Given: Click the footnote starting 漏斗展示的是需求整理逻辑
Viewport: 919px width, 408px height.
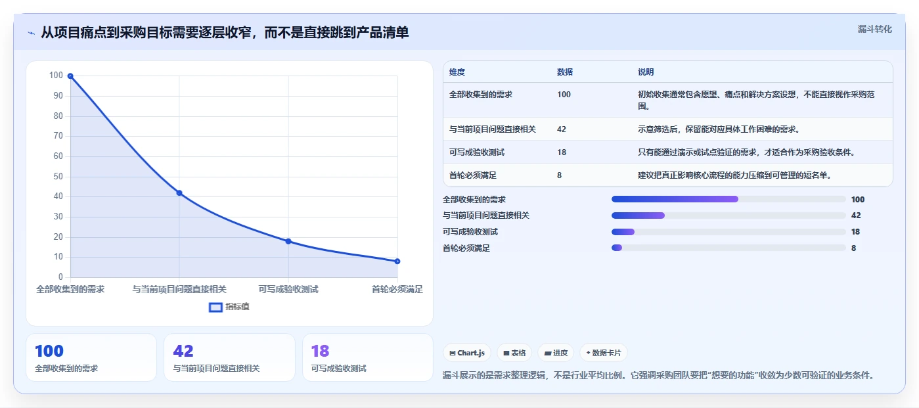Looking at the screenshot, I should point(658,376).
